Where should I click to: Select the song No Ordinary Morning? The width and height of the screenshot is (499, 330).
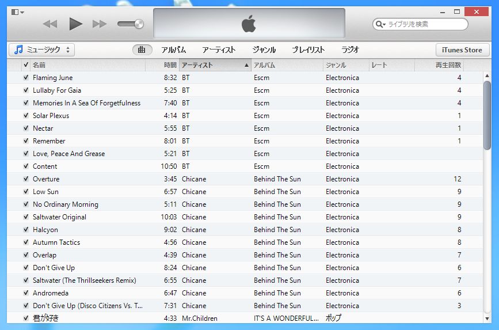[x=66, y=204]
